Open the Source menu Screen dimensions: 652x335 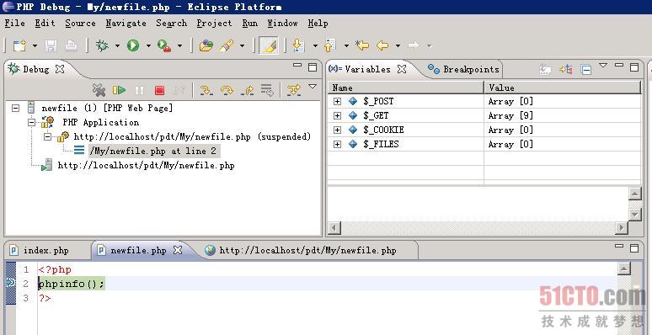[x=80, y=24]
